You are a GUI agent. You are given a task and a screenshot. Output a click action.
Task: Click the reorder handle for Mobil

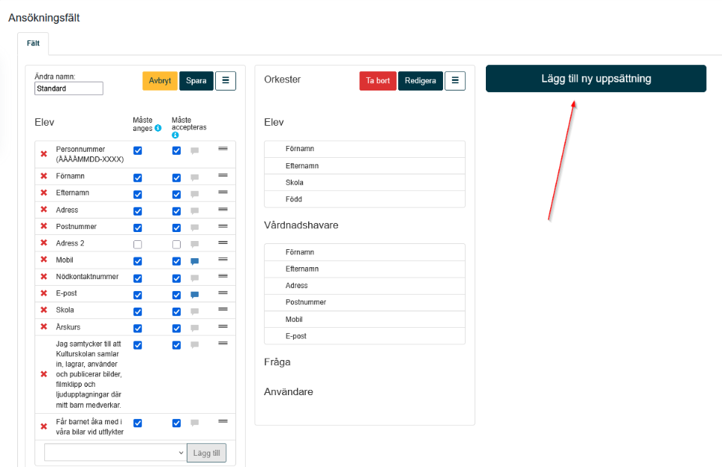tap(223, 259)
